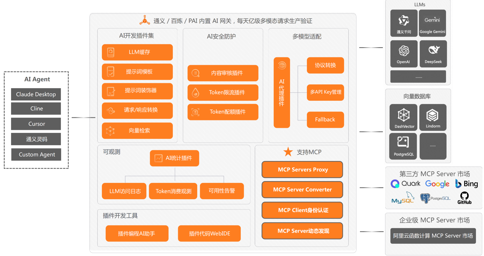484x256 pixels.
Task: Click the 提示词装饰器 block
Action: pos(137,91)
